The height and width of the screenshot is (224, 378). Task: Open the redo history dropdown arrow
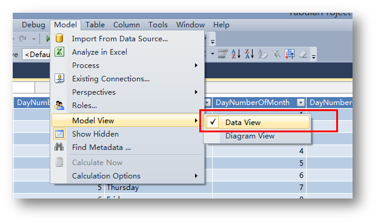34,39
